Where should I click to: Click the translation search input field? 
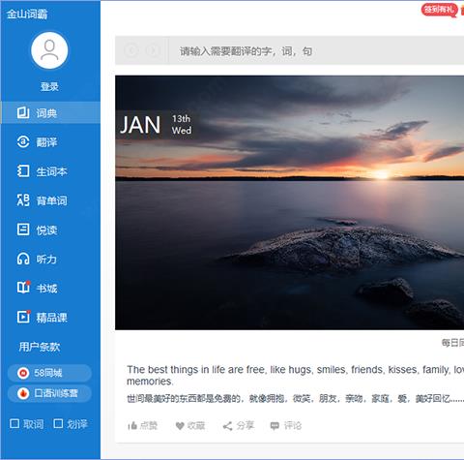317,50
